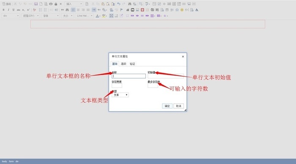Click the Insert Table icon
The width and height of the screenshot is (296, 164).
[167, 10]
